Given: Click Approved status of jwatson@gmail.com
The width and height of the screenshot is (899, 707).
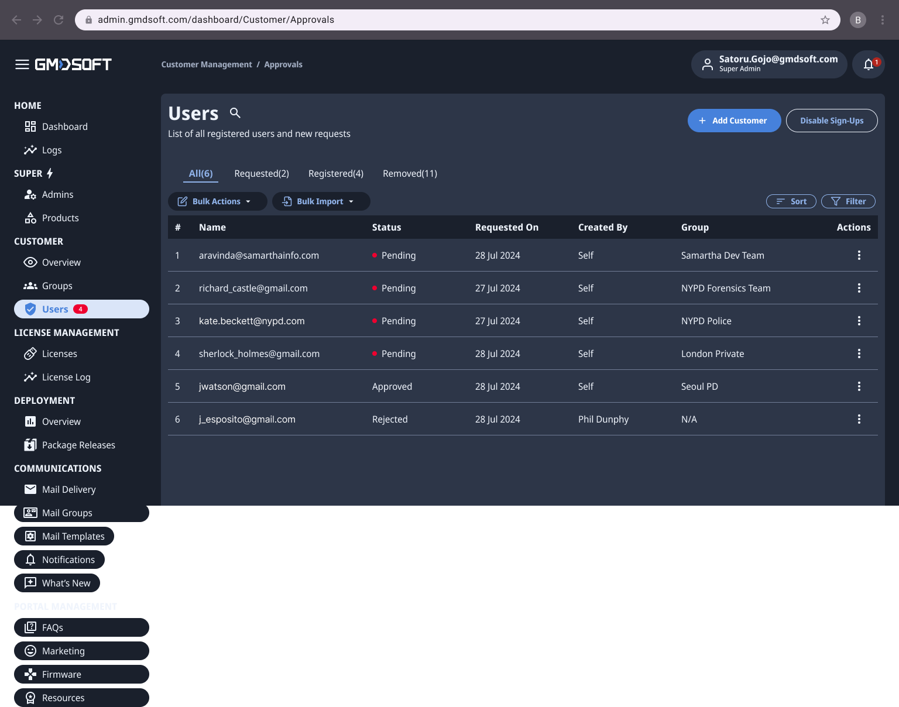Looking at the screenshot, I should 392,386.
